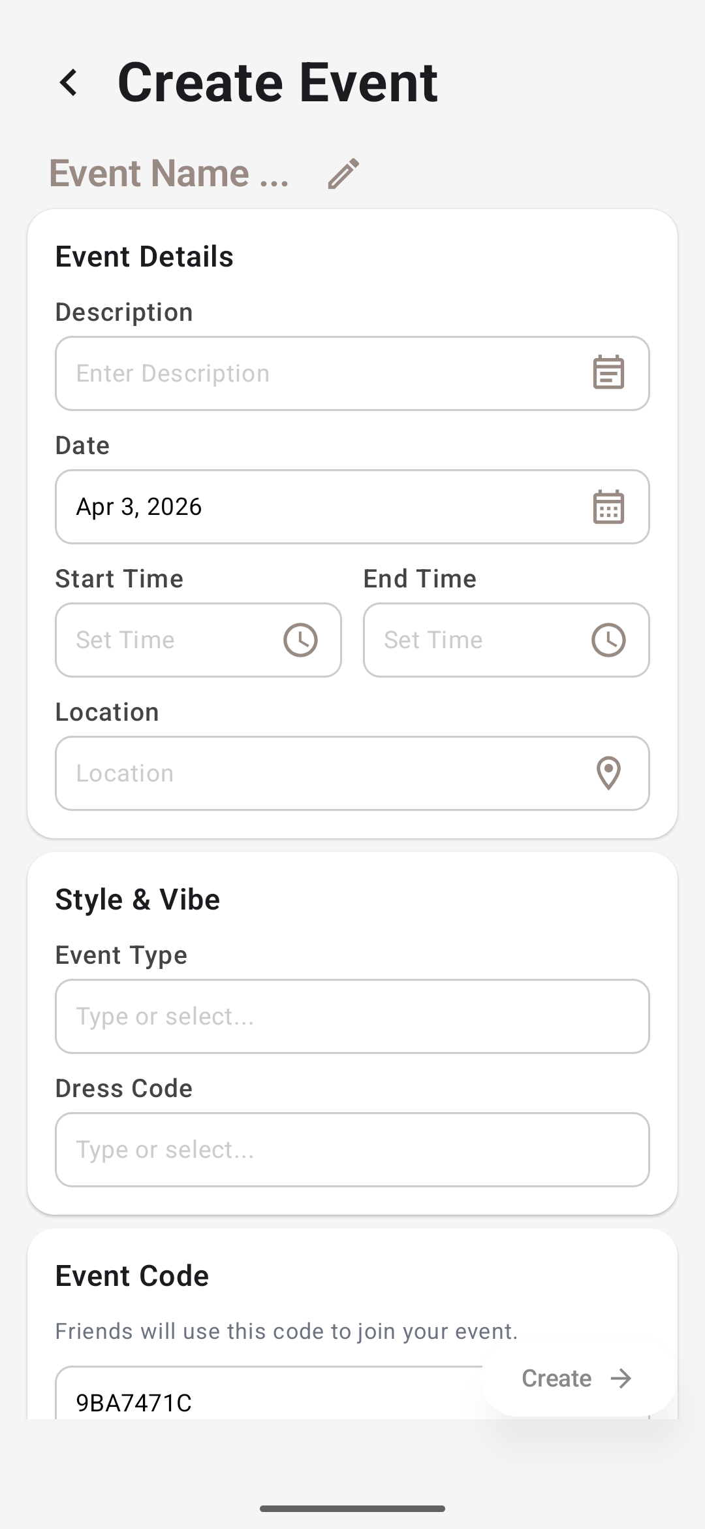Screen dimensions: 705x1529
Task: Tap the pencil edit icon beside Event Name
Action: pyautogui.click(x=343, y=173)
